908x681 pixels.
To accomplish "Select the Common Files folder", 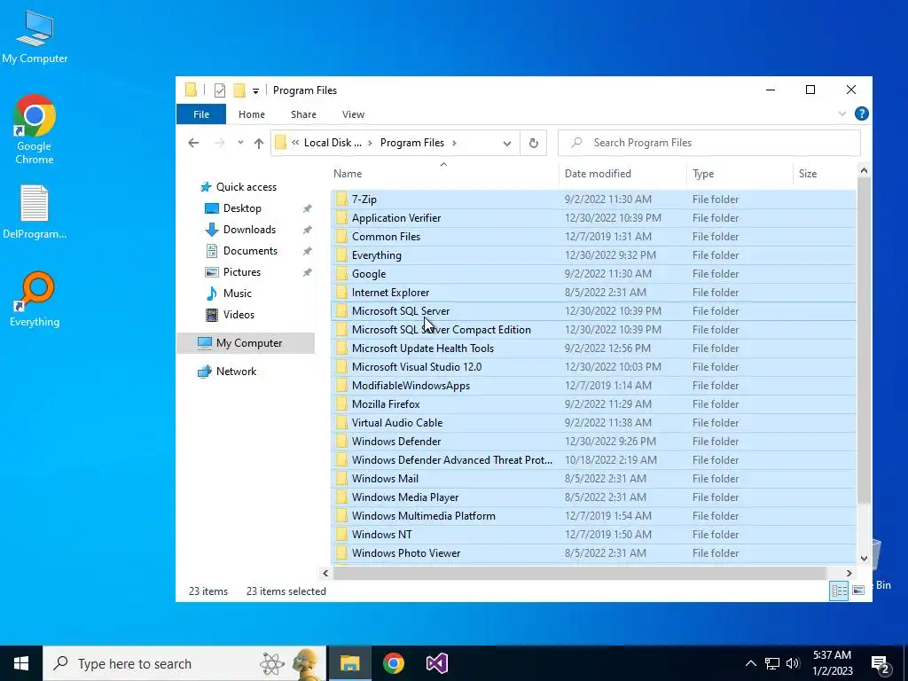I will click(x=593, y=236).
